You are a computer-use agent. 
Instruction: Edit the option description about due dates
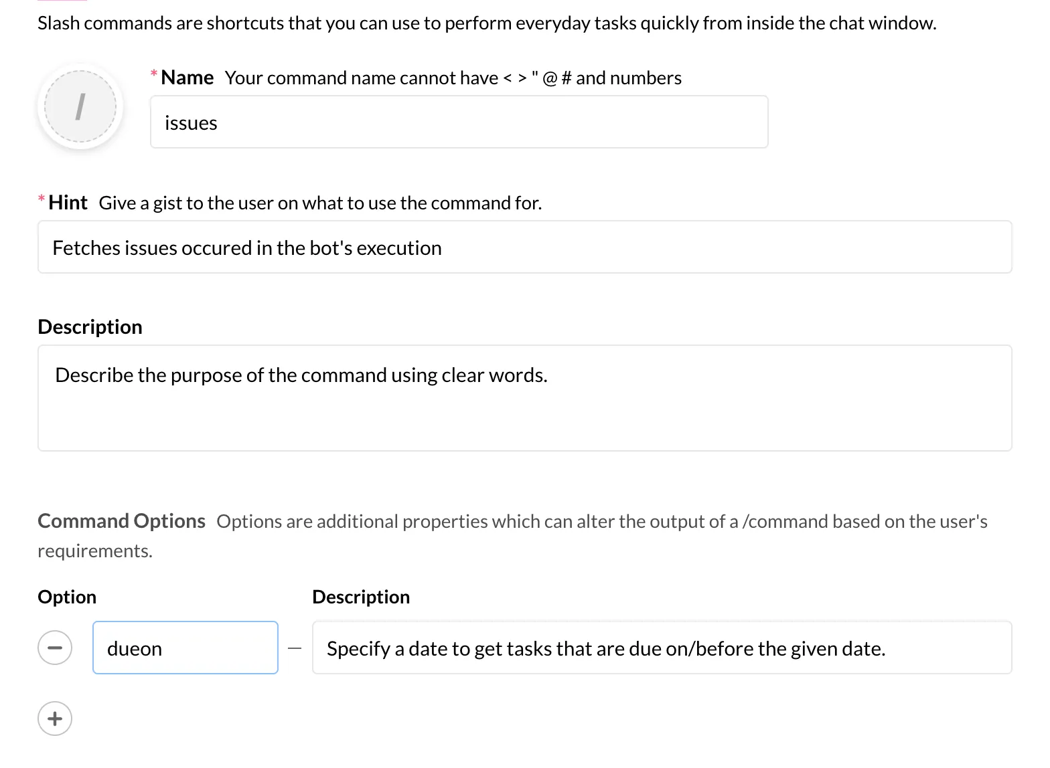tap(661, 648)
